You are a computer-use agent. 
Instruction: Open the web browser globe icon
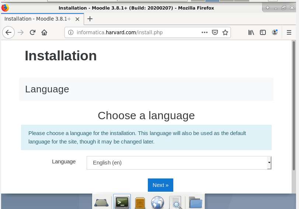pos(158,202)
